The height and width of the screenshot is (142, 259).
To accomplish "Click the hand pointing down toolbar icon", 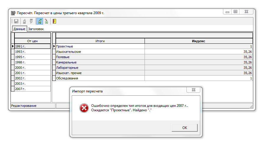I will (31, 21).
